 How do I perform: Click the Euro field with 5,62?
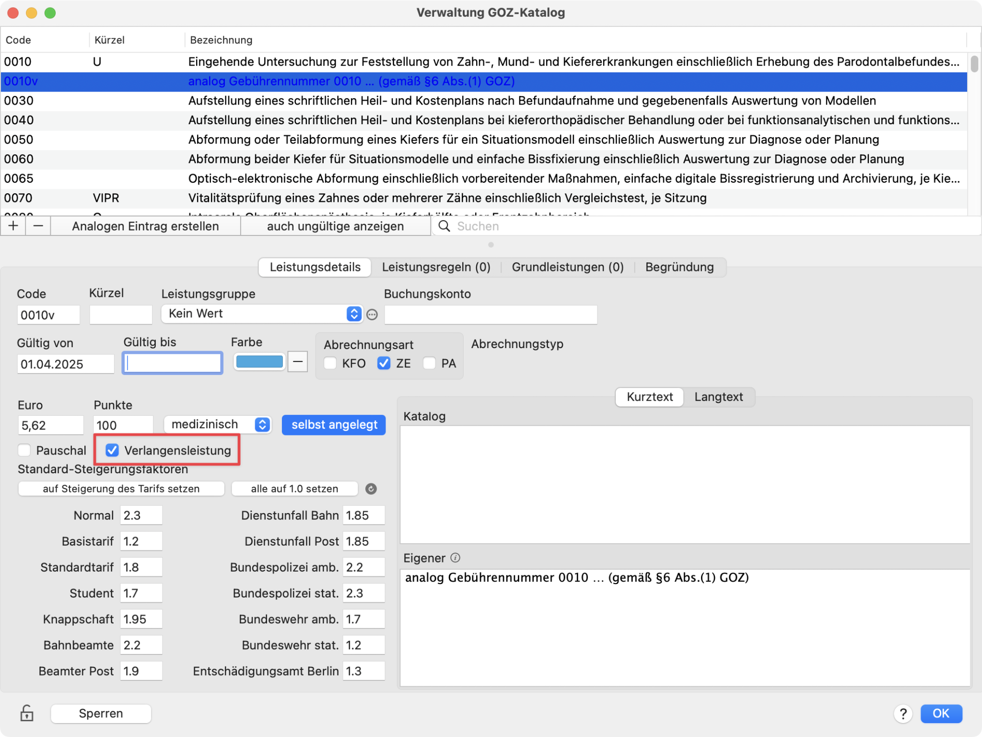tap(50, 425)
